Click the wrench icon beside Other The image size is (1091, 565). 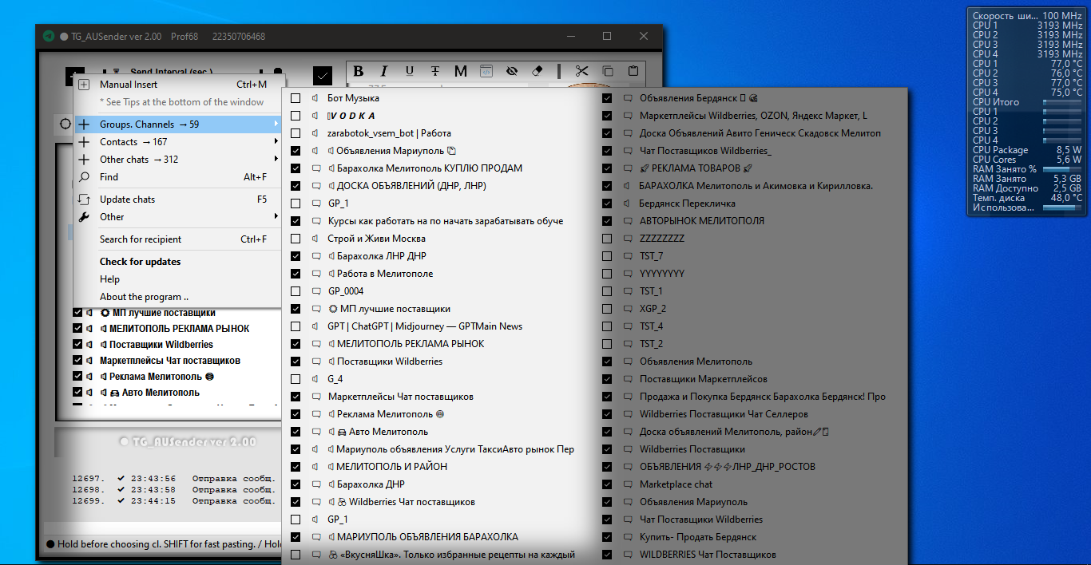pyautogui.click(x=84, y=217)
